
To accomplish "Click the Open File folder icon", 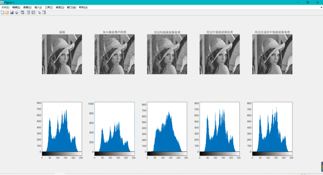I will pos(7,13).
